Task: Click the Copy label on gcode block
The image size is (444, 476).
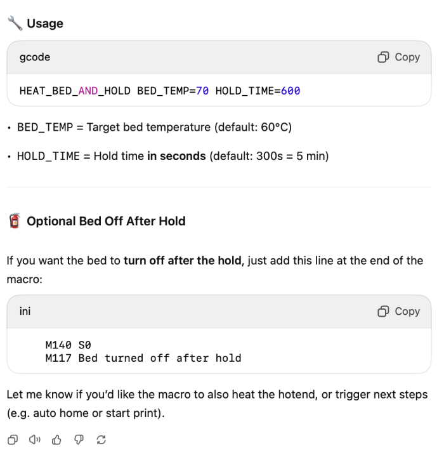Action: click(x=407, y=57)
